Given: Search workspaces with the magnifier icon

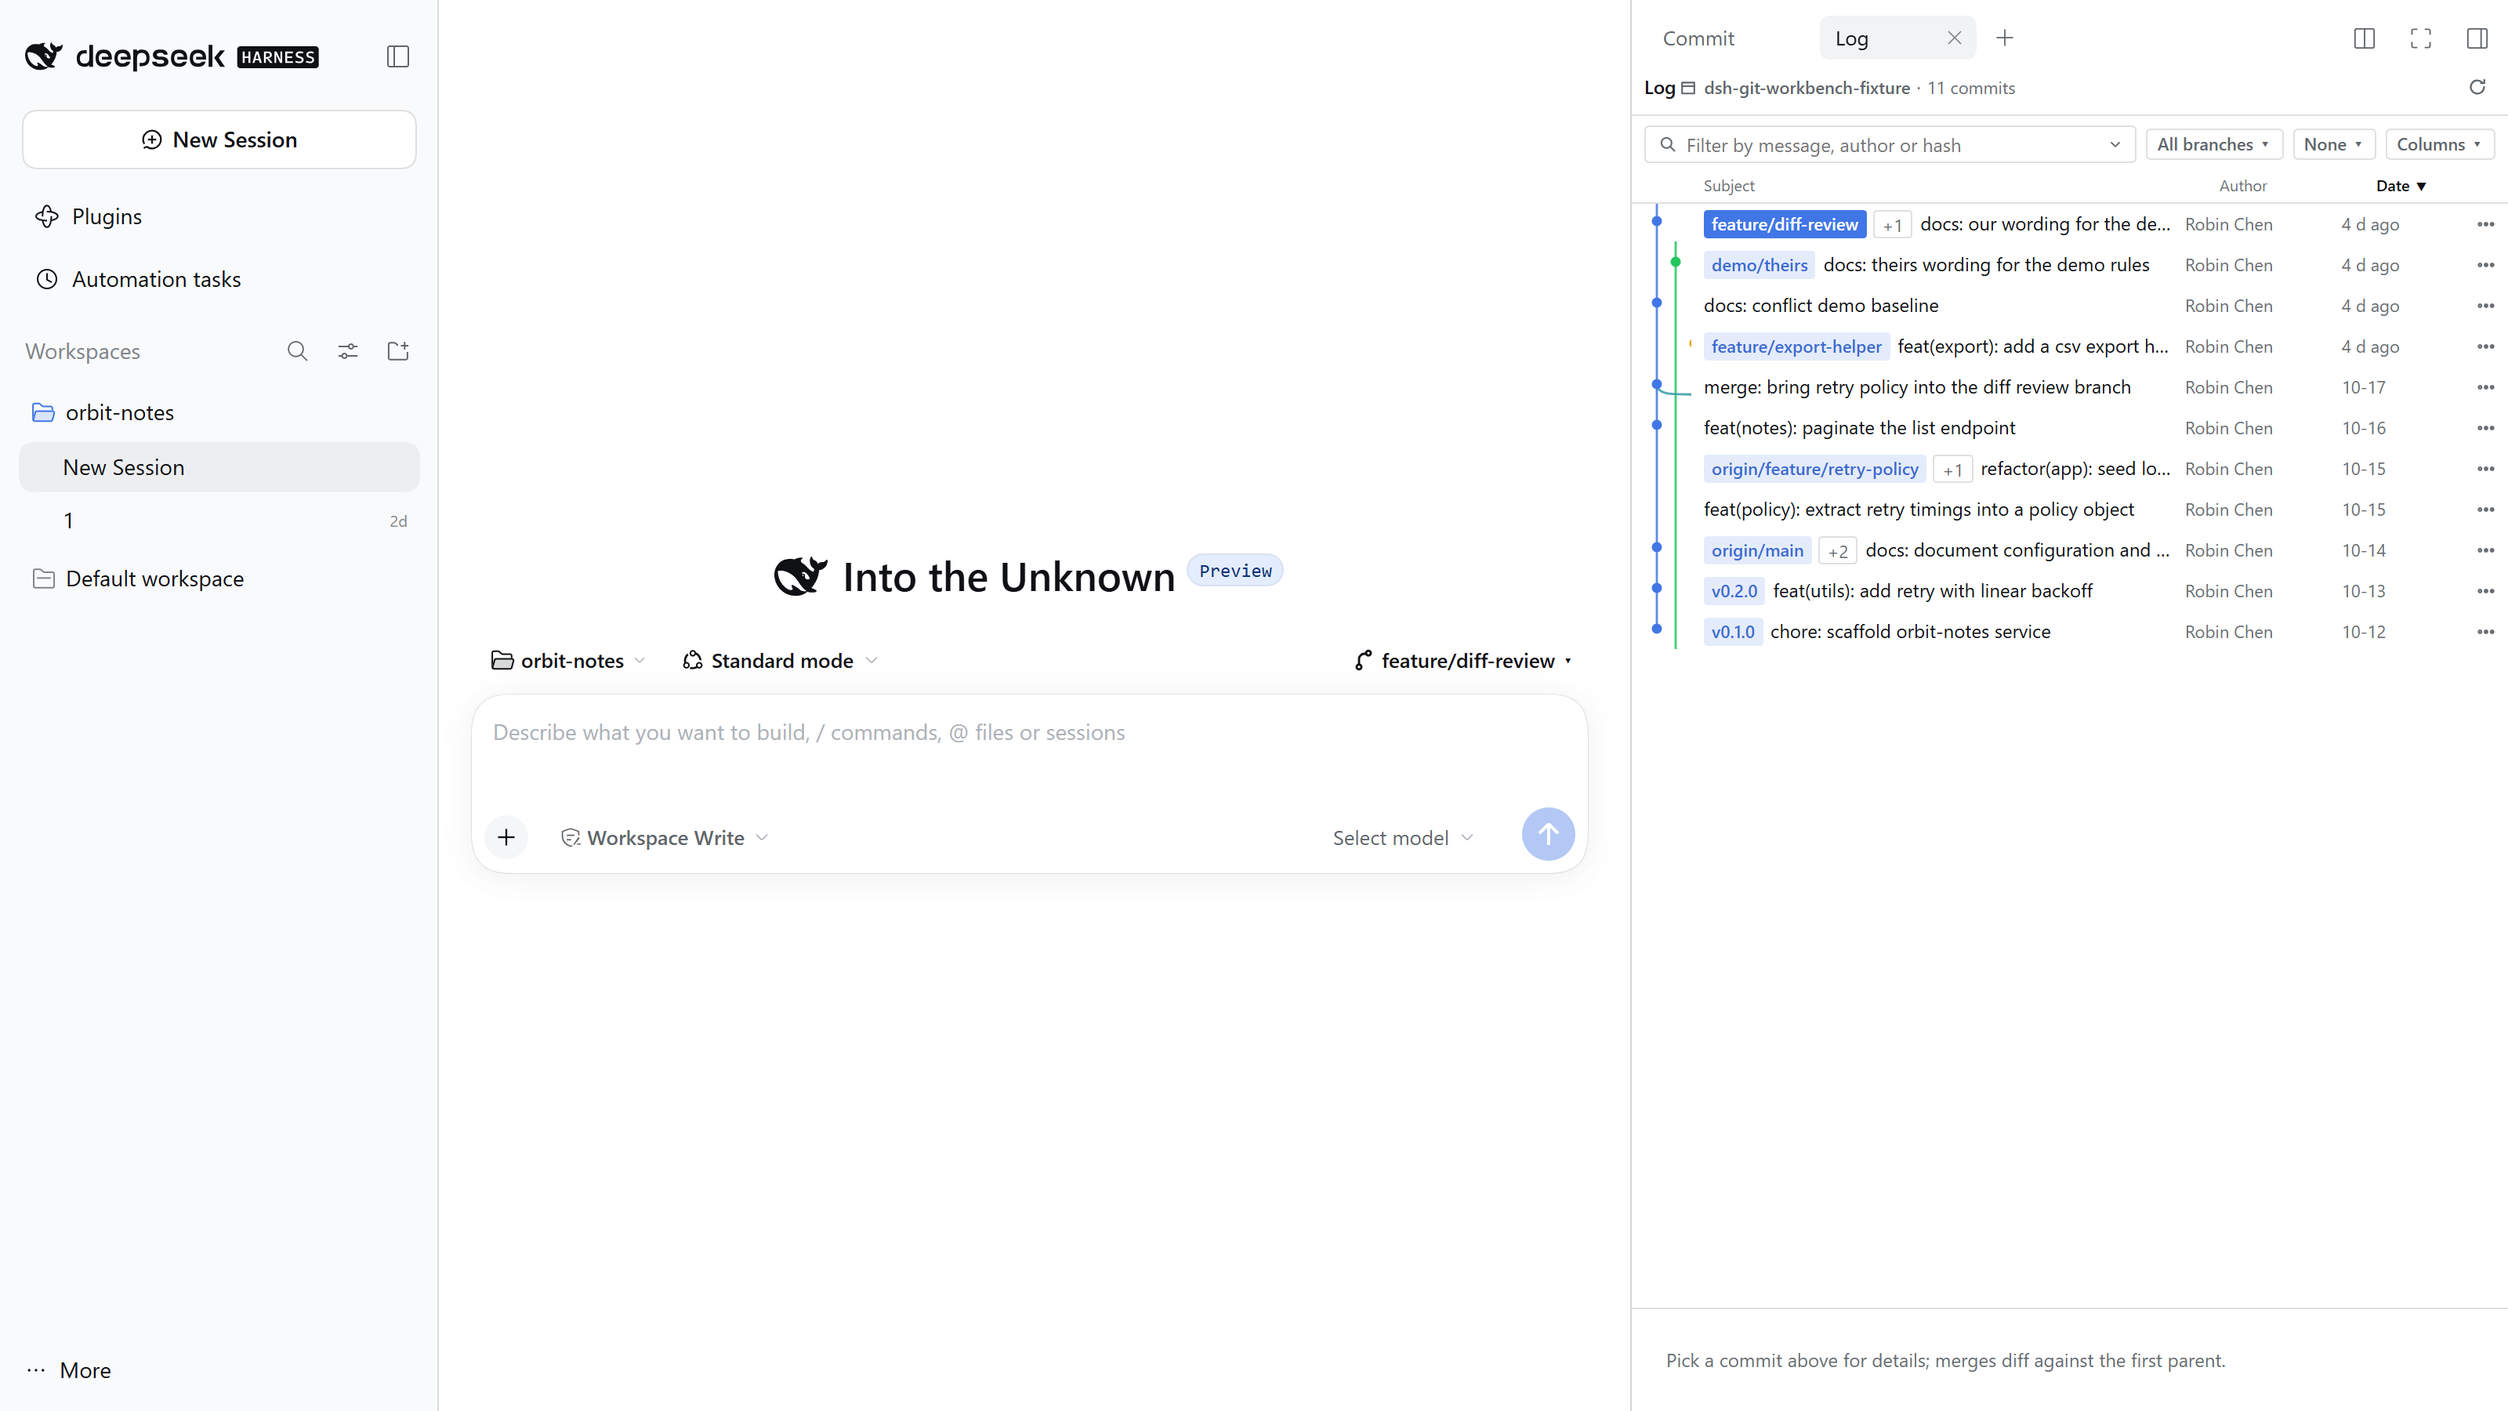Looking at the screenshot, I should click(297, 351).
